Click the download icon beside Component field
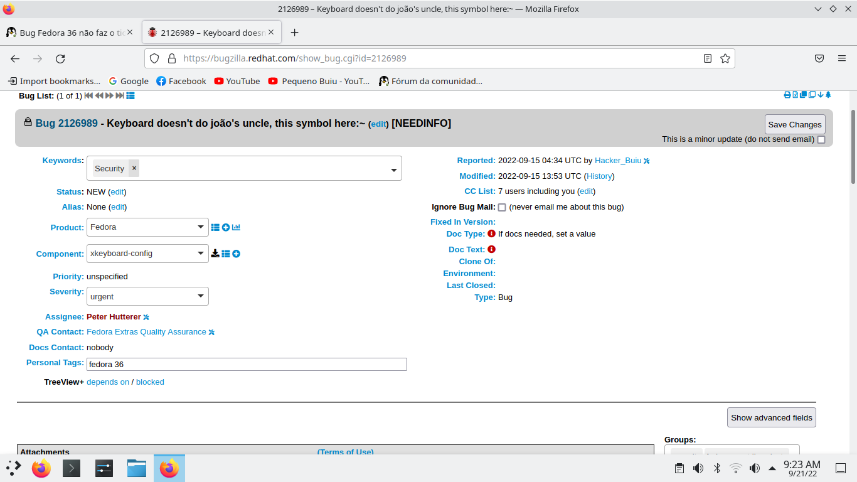Image resolution: width=857 pixels, height=482 pixels. 215,254
